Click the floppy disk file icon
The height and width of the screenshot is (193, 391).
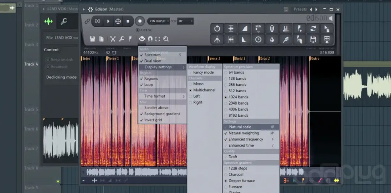click(92, 39)
